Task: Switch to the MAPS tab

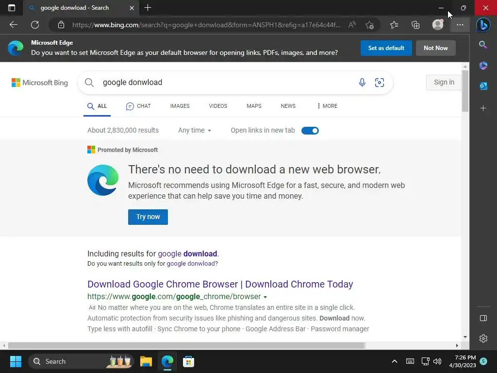Action: (x=254, y=106)
